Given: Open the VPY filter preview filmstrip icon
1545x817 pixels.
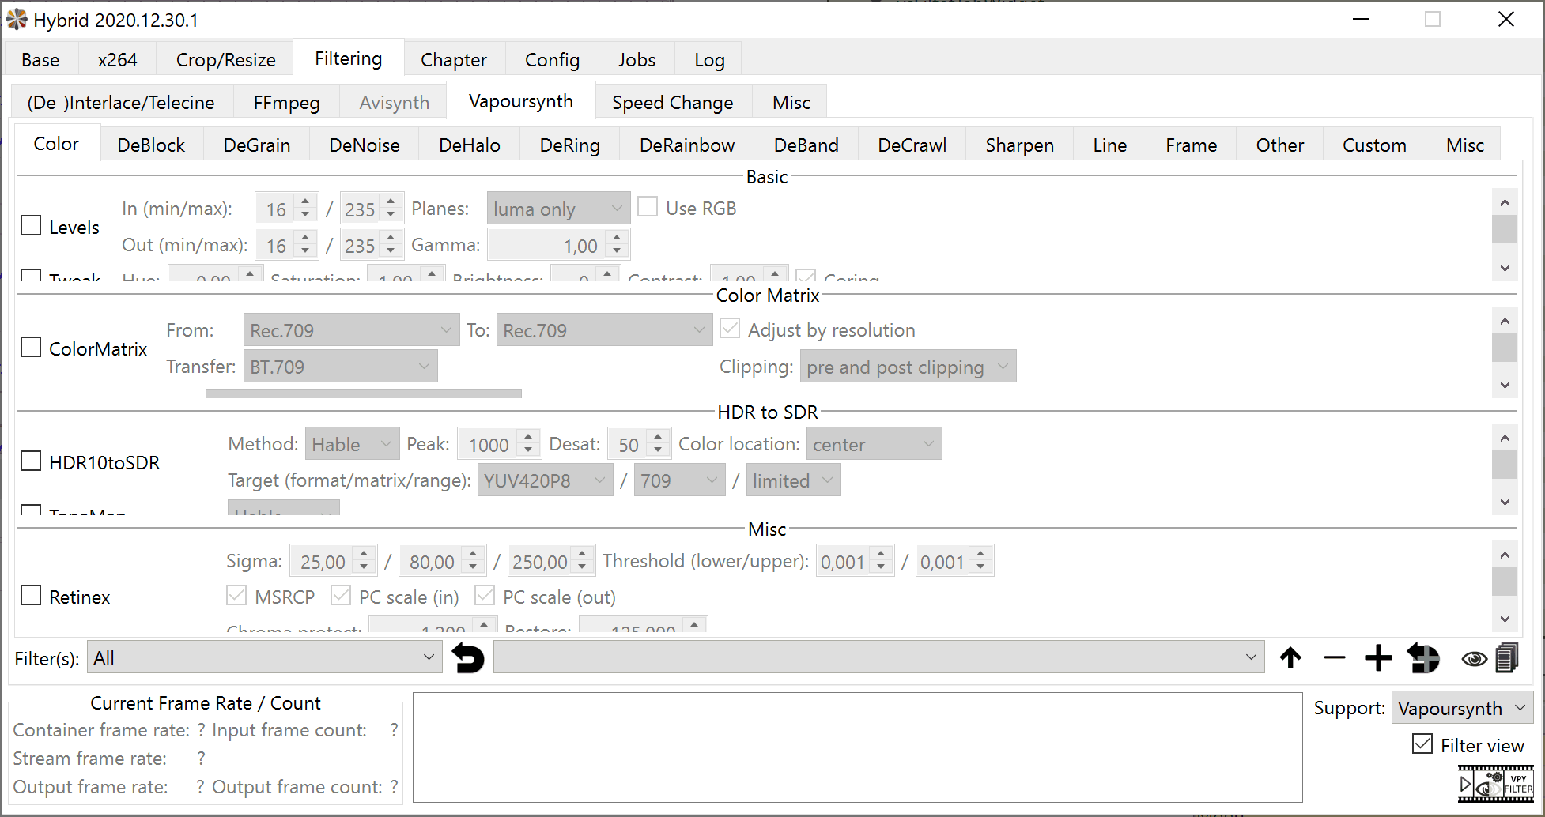Looking at the screenshot, I should click(1495, 784).
